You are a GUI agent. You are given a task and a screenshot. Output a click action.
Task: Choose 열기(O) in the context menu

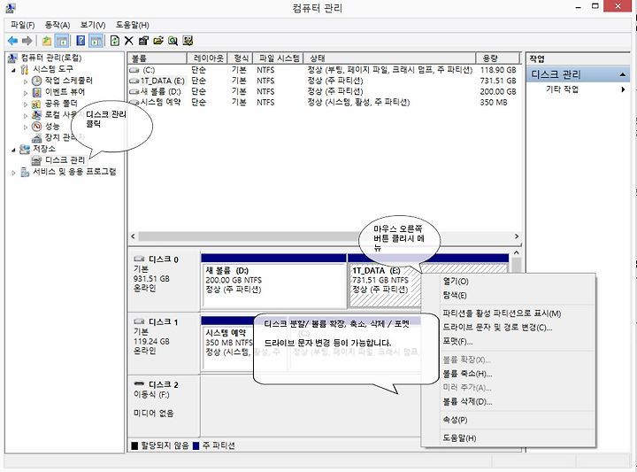[x=509, y=282]
